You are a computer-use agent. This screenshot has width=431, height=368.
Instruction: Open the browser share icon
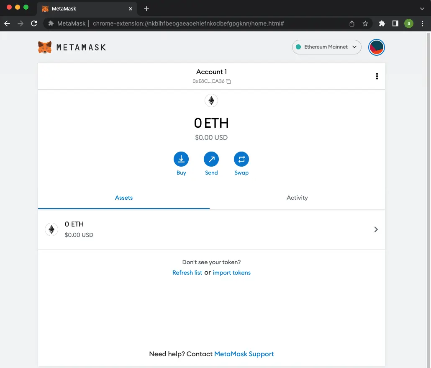pyautogui.click(x=352, y=23)
